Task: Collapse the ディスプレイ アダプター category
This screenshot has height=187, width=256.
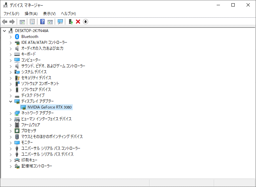Action: [x=11, y=101]
